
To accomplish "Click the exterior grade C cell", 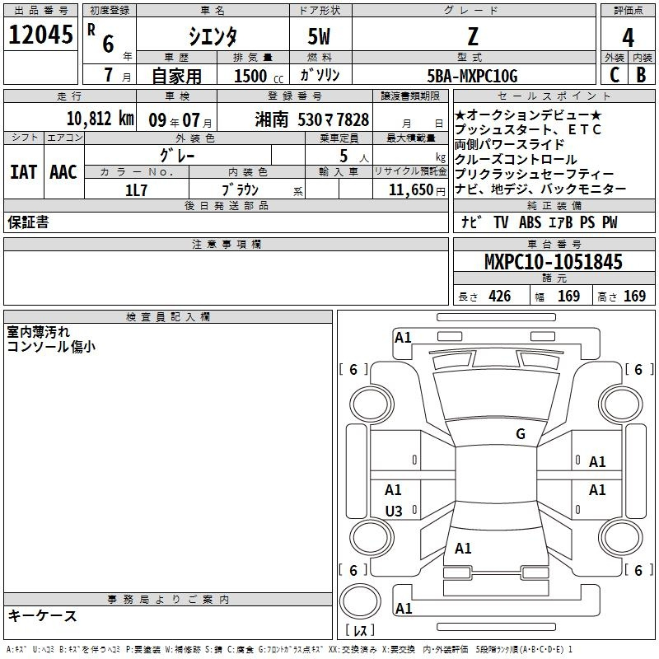I will click(614, 74).
